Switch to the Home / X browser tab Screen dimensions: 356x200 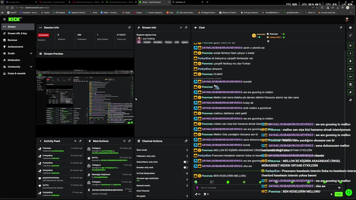tap(186, 2)
